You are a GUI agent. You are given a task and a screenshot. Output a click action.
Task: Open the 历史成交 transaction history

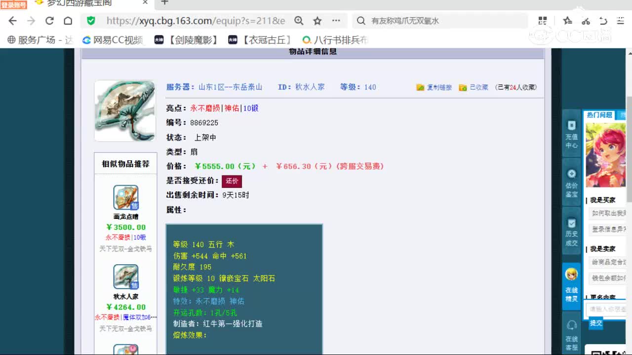click(x=571, y=232)
